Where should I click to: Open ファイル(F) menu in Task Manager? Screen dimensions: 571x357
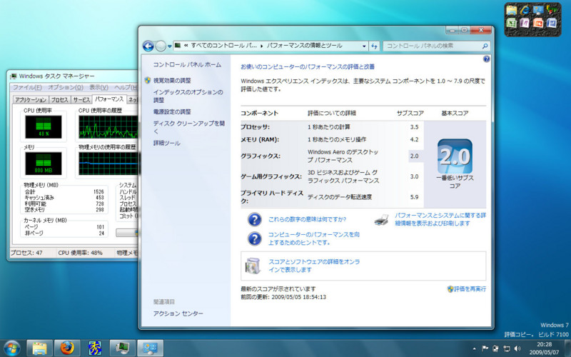click(x=27, y=87)
